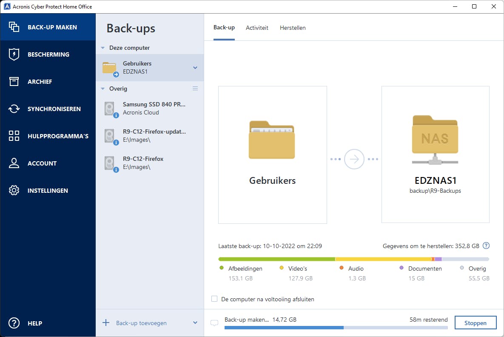Click the yellow Video's segment of data bar

[x=384, y=259]
